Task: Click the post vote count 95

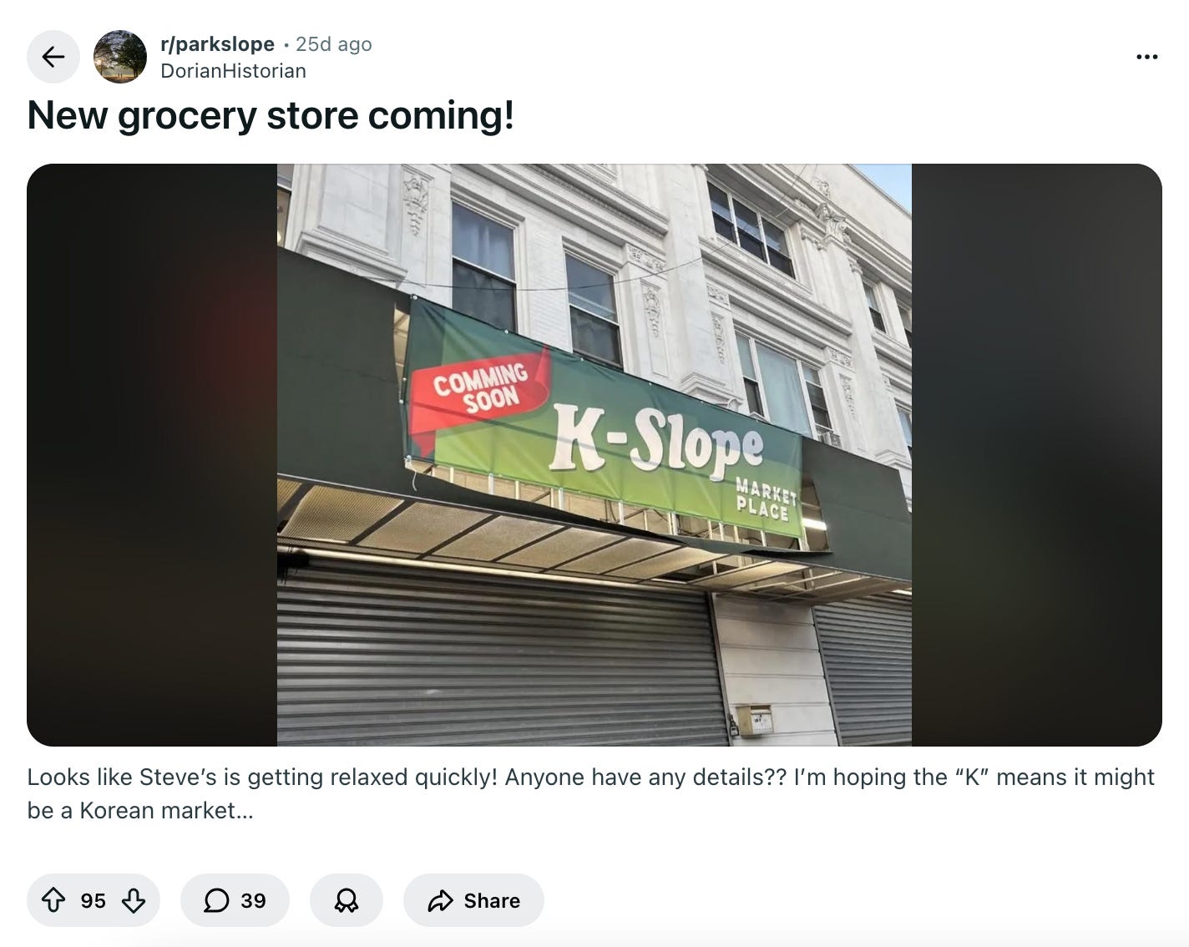Action: (x=94, y=901)
